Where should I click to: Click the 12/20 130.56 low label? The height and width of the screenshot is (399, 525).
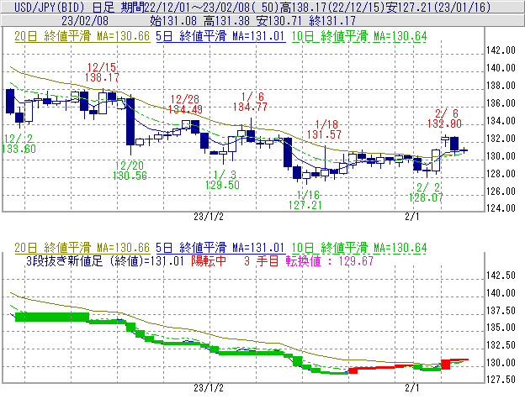(130, 171)
